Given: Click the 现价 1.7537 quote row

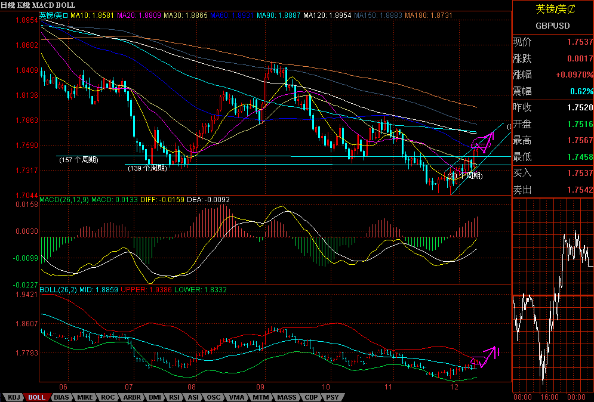Looking at the screenshot, I should 553,42.
